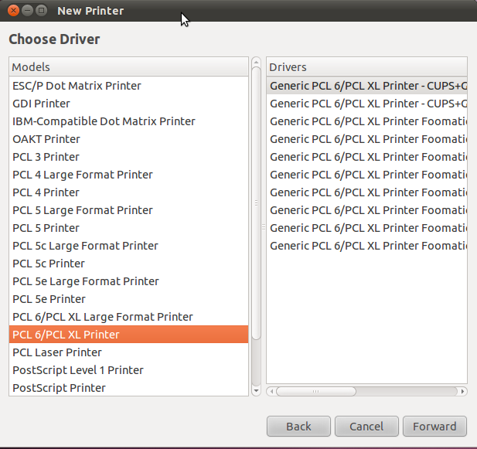
Task: Click the Models vertical scrollbar thumb
Action: 256,203
